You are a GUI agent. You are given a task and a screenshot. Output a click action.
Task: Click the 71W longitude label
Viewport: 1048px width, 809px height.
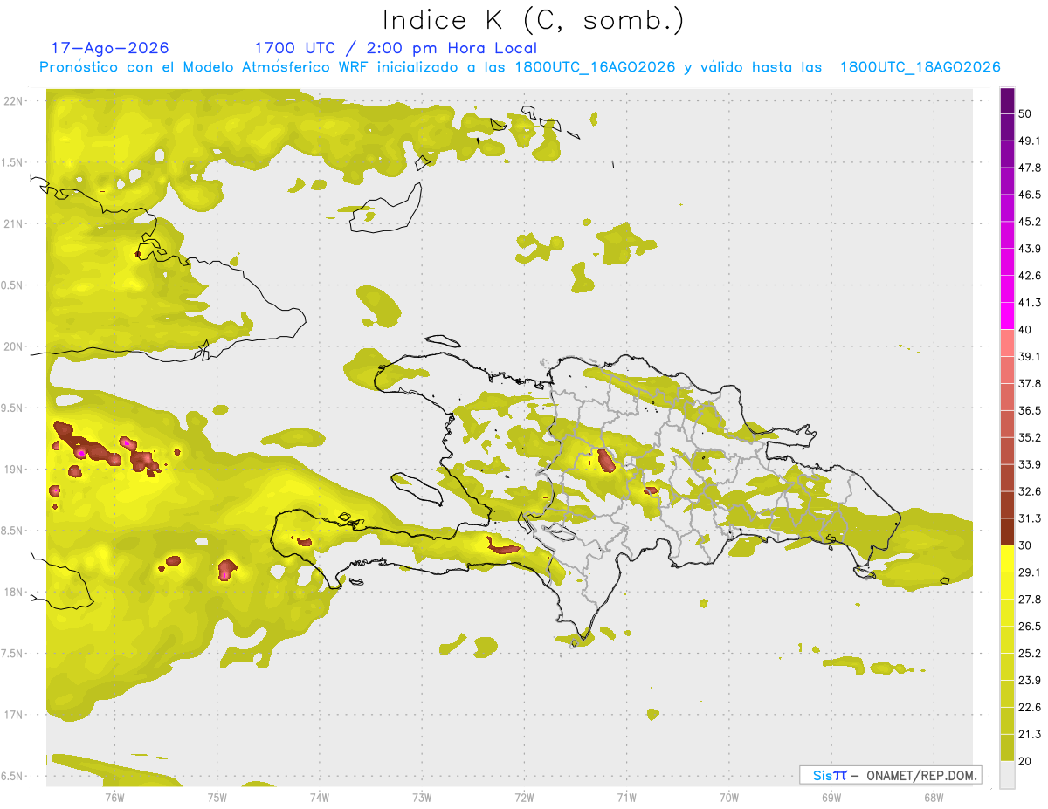[x=626, y=797]
